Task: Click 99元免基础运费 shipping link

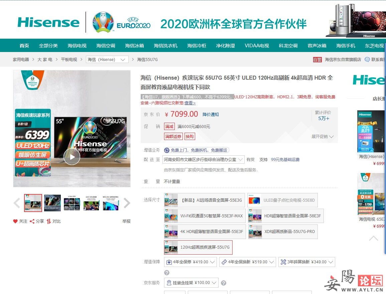Action: pyautogui.click(x=285, y=160)
